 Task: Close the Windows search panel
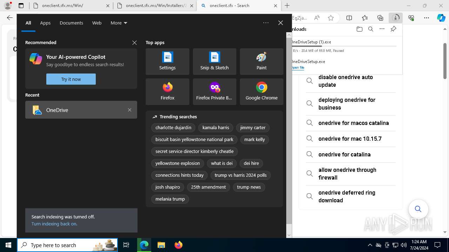[281, 23]
